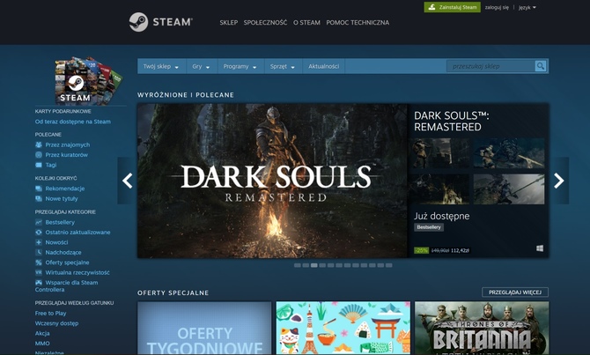Click the Tagi icon in the sidebar

[x=39, y=165]
